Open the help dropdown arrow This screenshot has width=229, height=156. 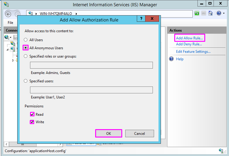pos(224,13)
